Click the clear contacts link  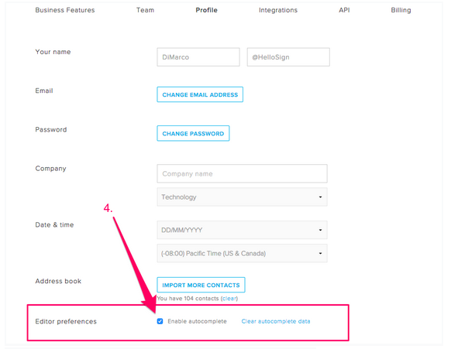[x=229, y=299]
